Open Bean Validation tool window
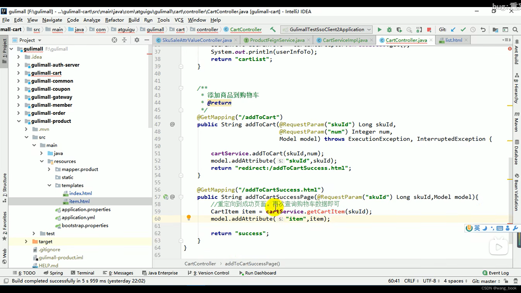The image size is (521, 293). (x=517, y=192)
